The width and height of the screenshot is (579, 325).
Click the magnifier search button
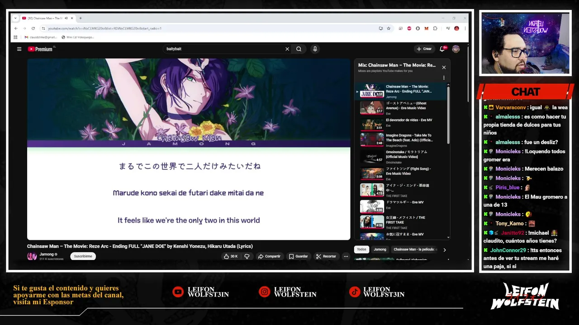[299, 49]
